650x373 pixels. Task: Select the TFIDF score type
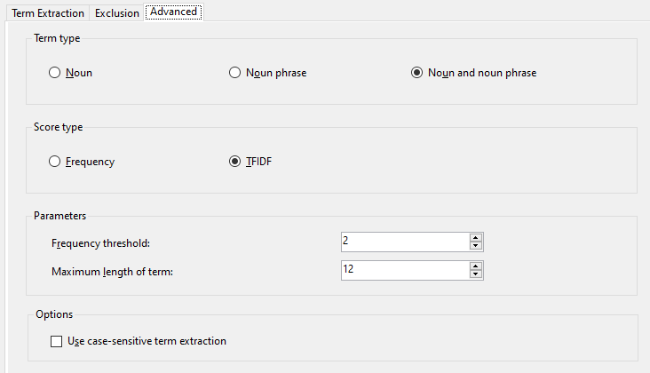[x=235, y=162]
